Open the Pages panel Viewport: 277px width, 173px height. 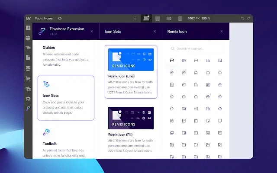[28, 58]
